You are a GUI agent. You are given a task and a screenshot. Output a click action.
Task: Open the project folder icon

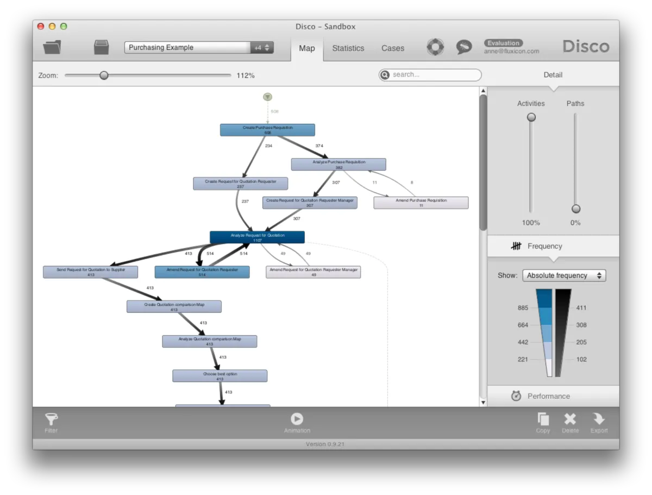52,47
